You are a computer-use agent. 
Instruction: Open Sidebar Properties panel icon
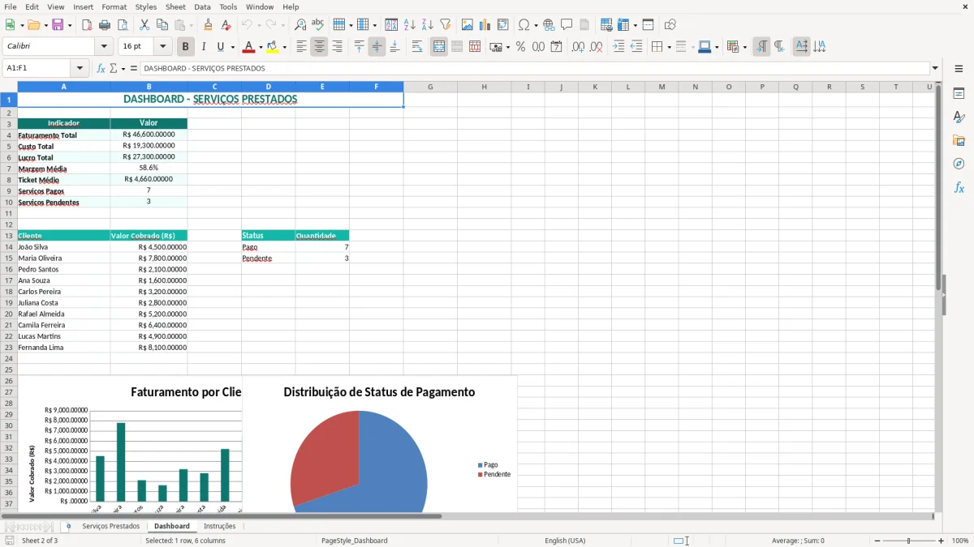pyautogui.click(x=959, y=94)
